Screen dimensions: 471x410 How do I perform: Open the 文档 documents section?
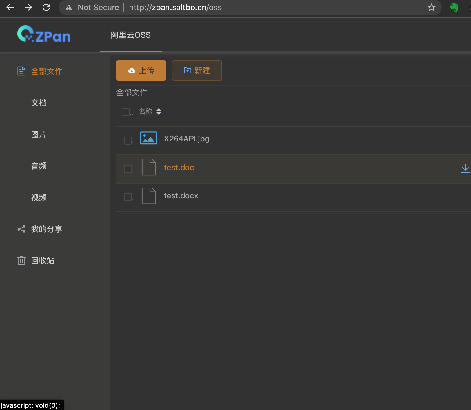tap(39, 103)
